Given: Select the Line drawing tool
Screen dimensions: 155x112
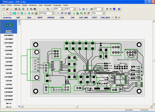Looking at the screenshot, I should tap(4, 13).
